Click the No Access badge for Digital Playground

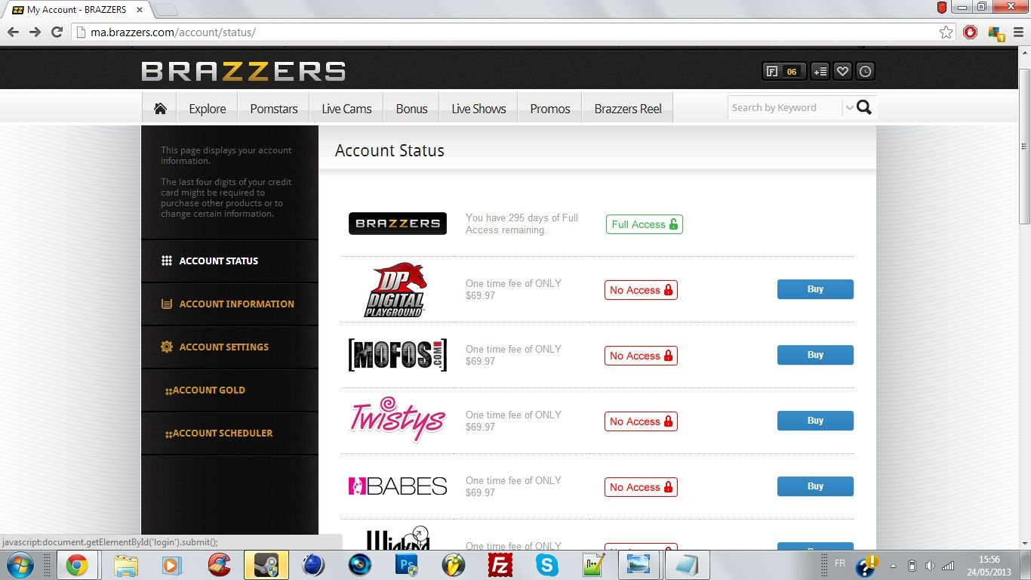point(641,290)
